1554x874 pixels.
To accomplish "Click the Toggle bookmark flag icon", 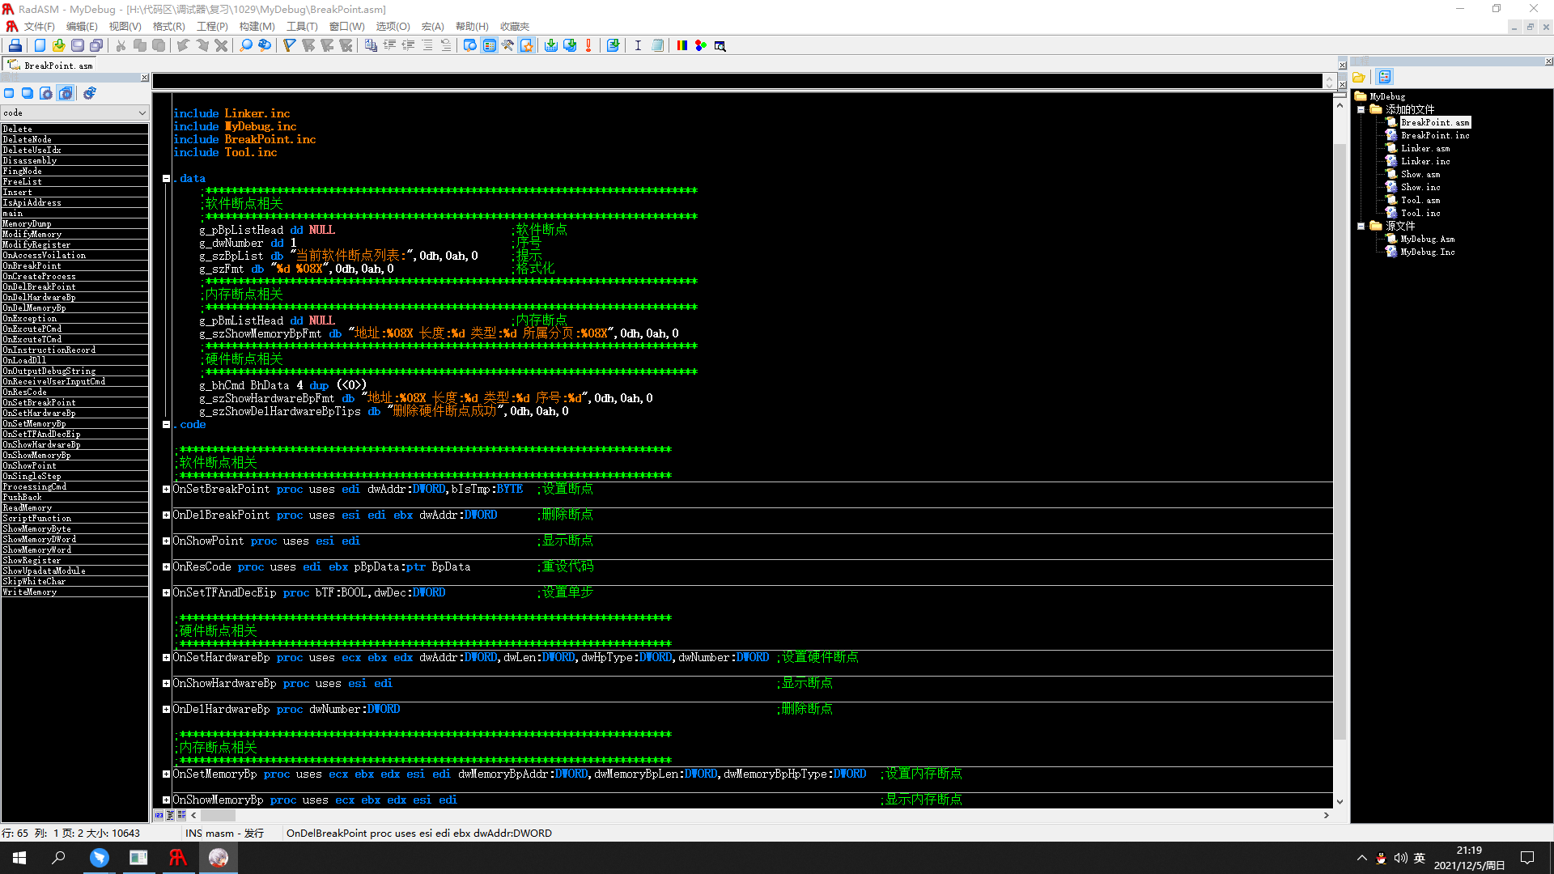I will pos(290,45).
